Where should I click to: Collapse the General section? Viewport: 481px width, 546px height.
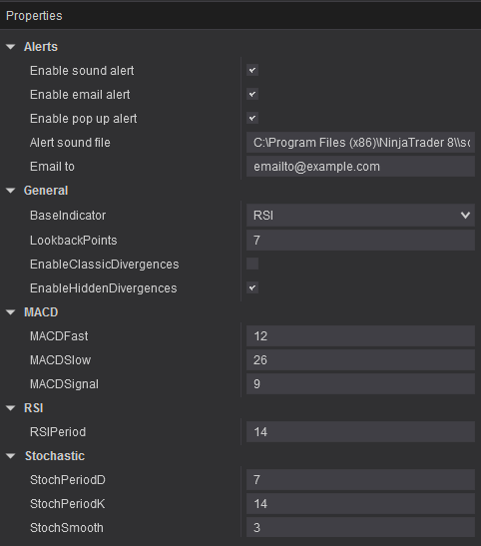point(11,191)
